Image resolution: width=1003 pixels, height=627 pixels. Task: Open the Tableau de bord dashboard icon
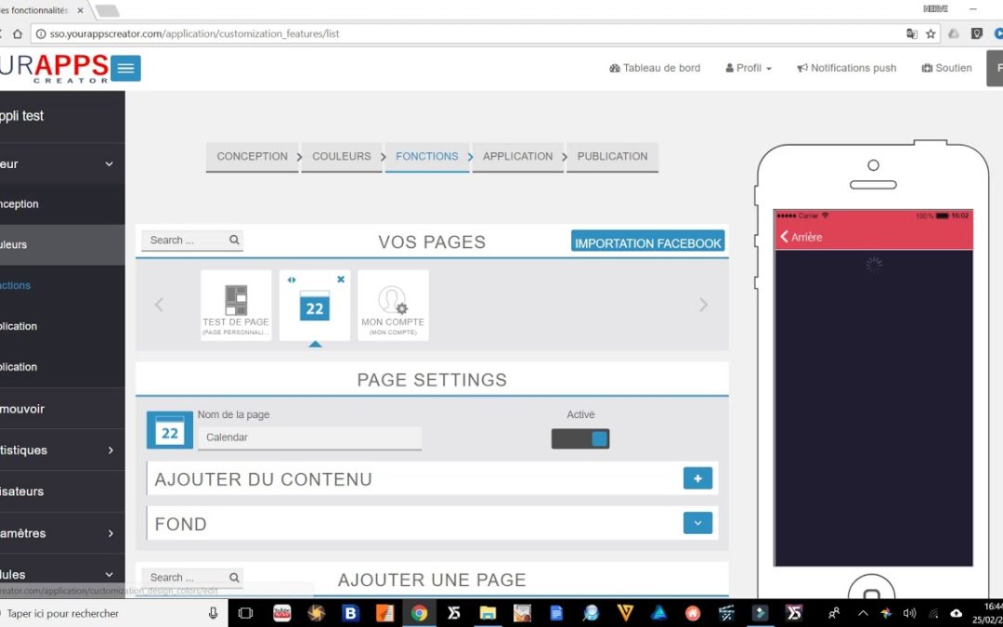(x=615, y=68)
